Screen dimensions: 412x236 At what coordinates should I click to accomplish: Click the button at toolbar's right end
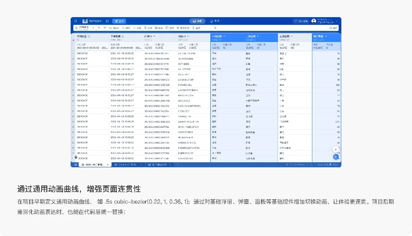333,28
